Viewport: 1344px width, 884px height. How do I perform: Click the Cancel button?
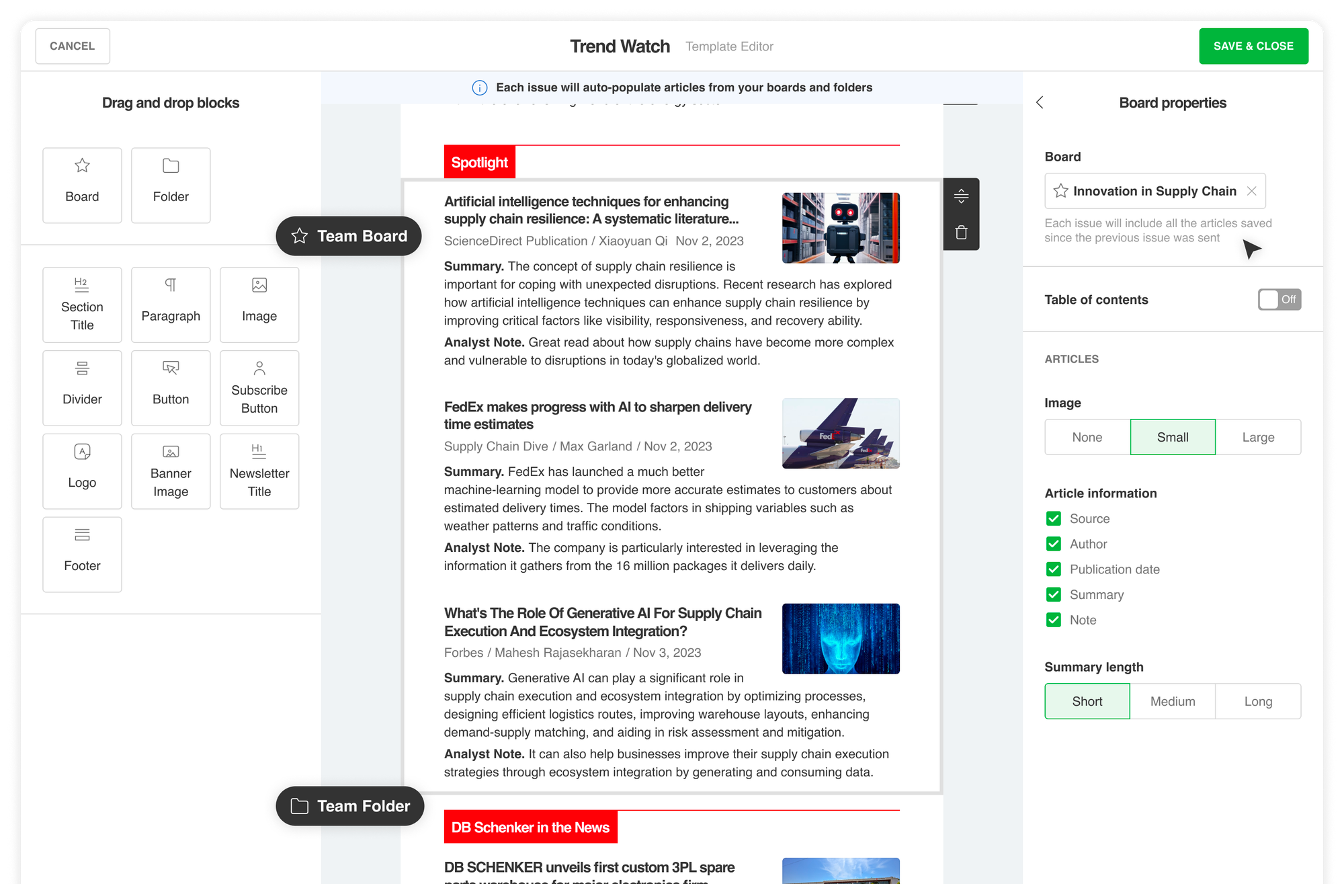click(x=73, y=46)
